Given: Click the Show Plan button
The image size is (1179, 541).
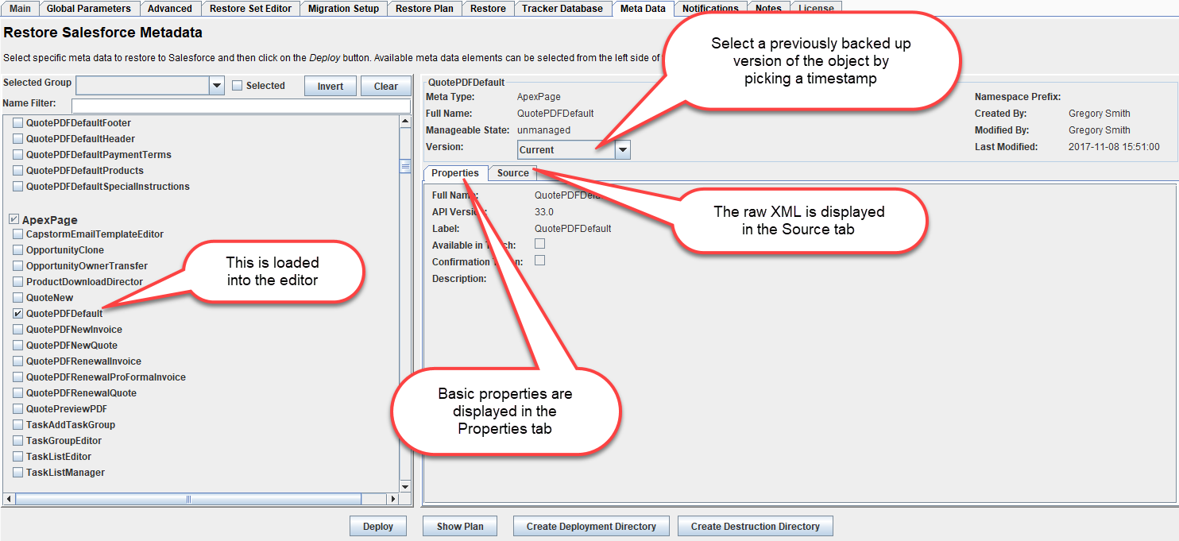Looking at the screenshot, I should point(460,526).
